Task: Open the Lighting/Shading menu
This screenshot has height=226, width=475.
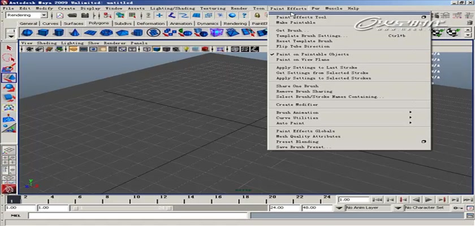Action: coord(174,8)
